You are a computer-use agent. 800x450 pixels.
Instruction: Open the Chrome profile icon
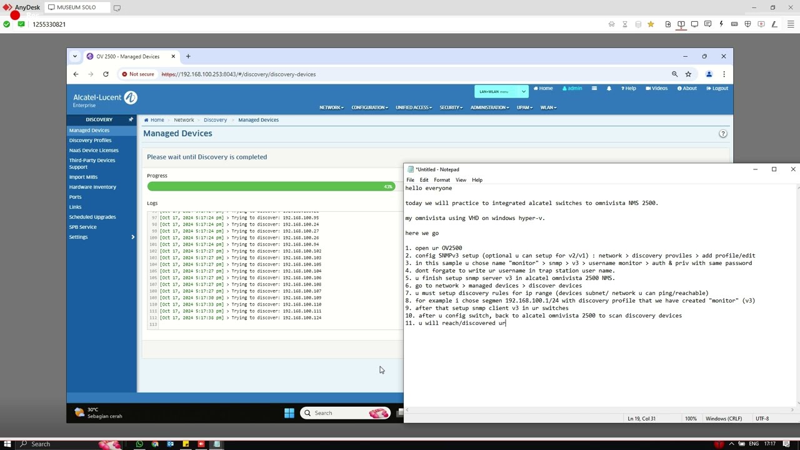[x=709, y=74]
